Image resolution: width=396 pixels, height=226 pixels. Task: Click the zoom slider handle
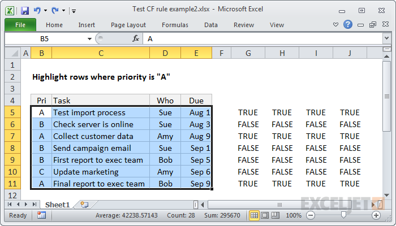[343, 215]
